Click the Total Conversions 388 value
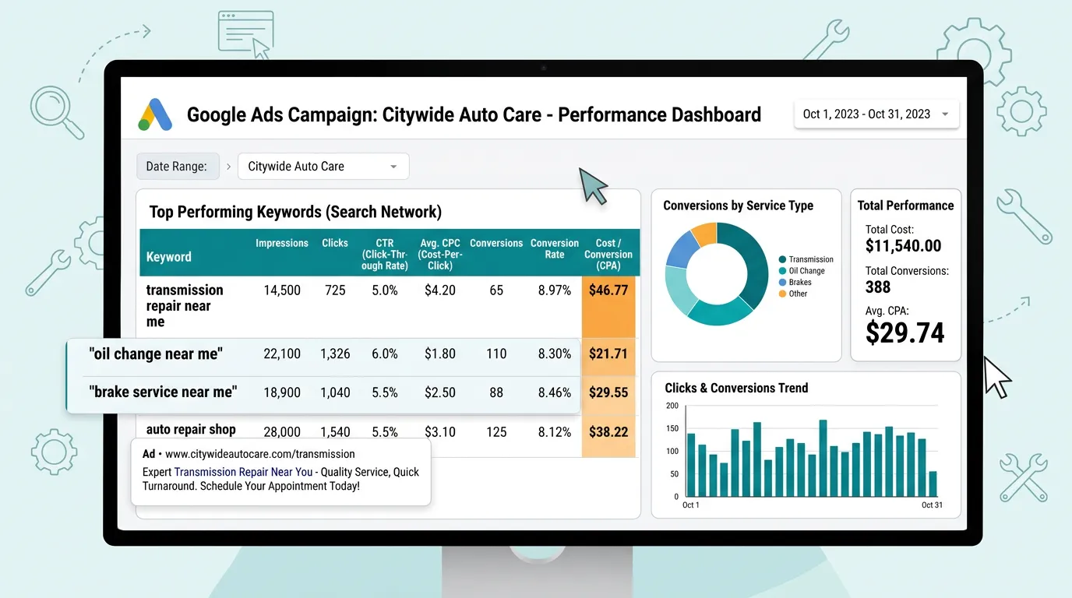 [878, 287]
